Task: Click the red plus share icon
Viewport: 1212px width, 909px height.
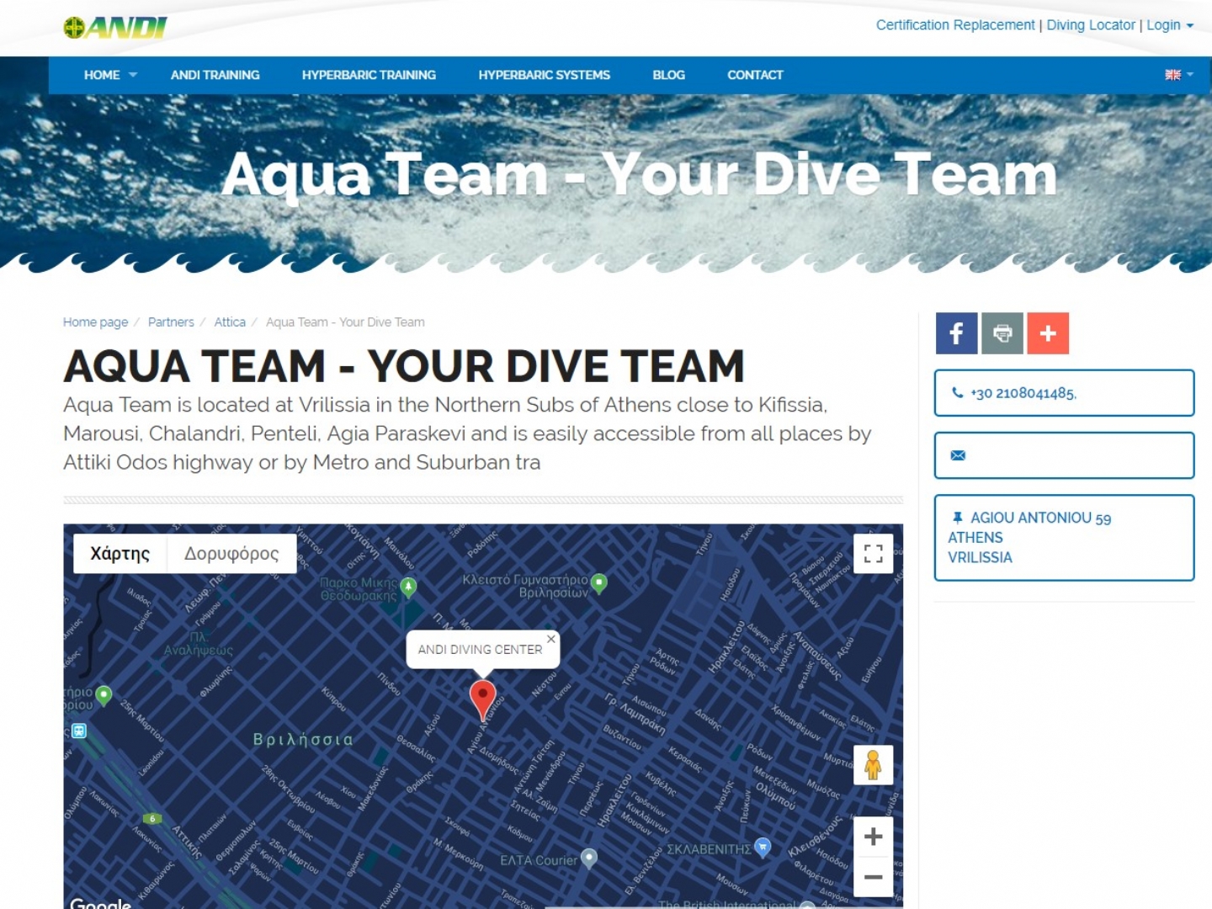Action: point(1048,333)
